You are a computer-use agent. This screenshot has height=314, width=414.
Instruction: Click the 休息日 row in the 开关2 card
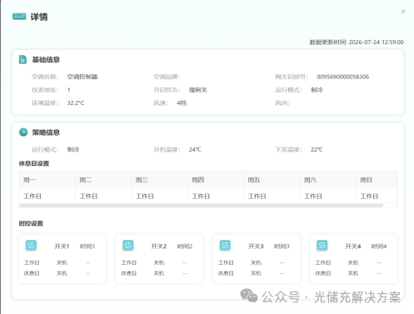[x=154, y=273]
